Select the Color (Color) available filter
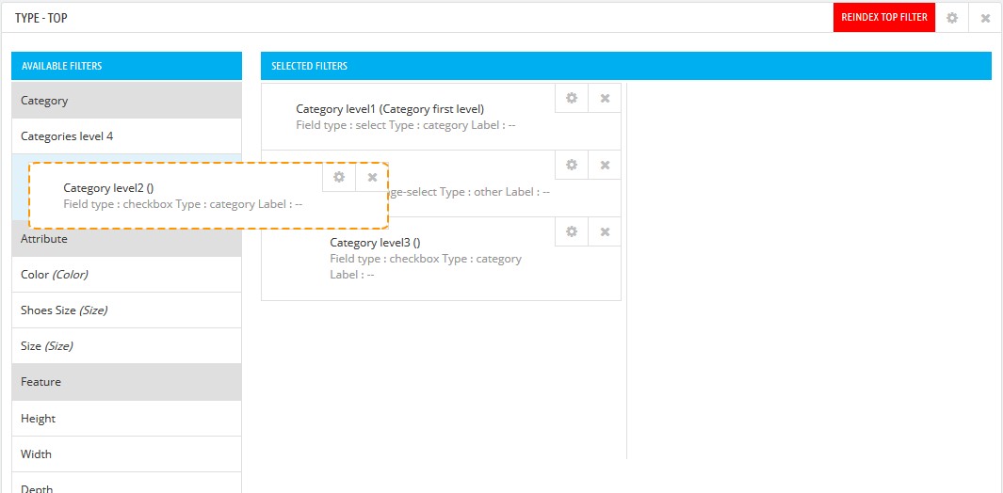 tap(126, 275)
